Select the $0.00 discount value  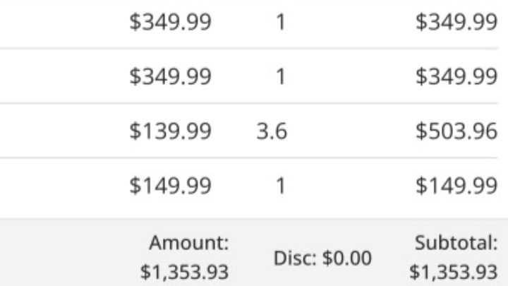(x=347, y=258)
